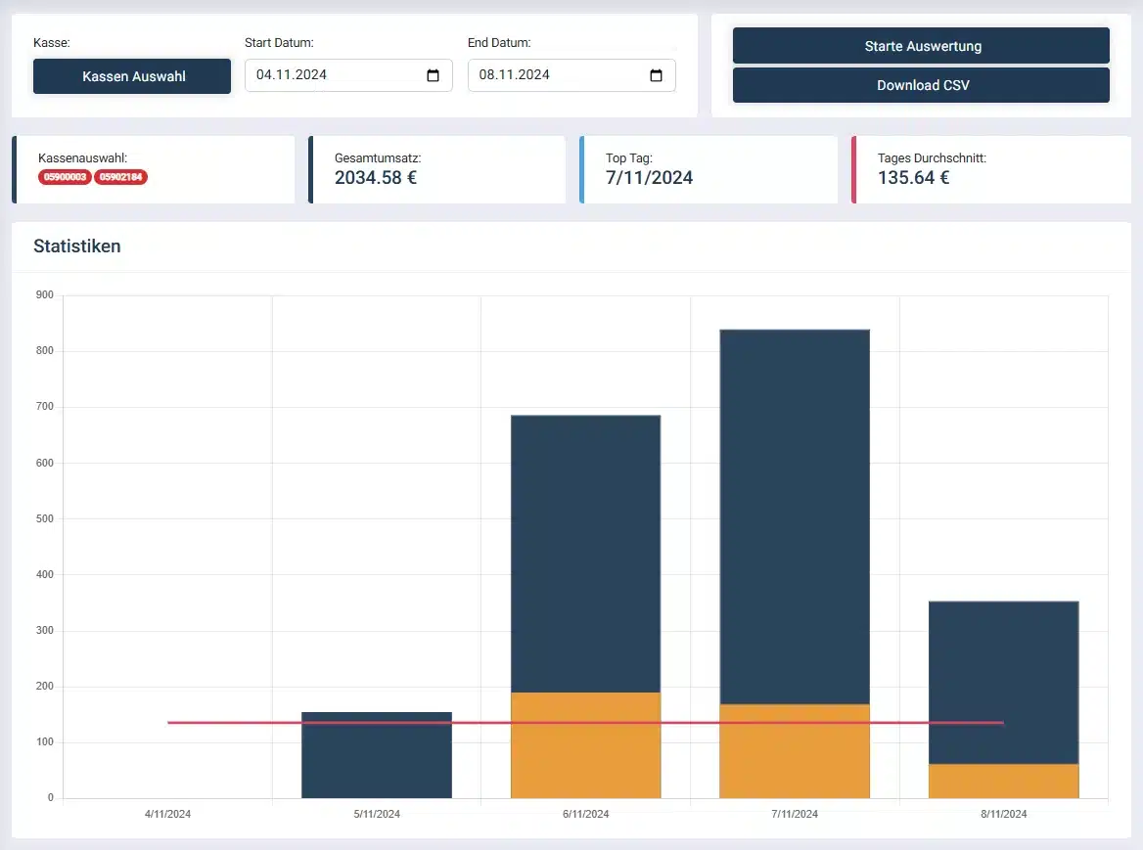1143x850 pixels.
Task: Click the Kasse: label
Action: point(52,43)
